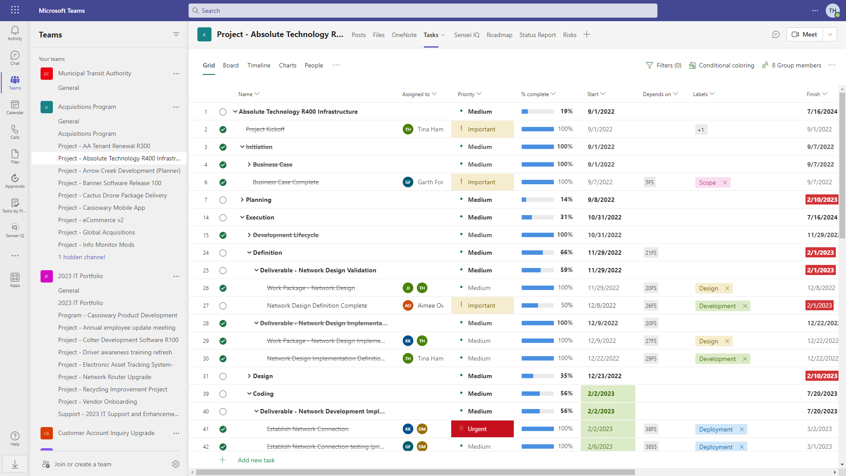Open grid more options ellipsis beside Group members

click(832, 65)
